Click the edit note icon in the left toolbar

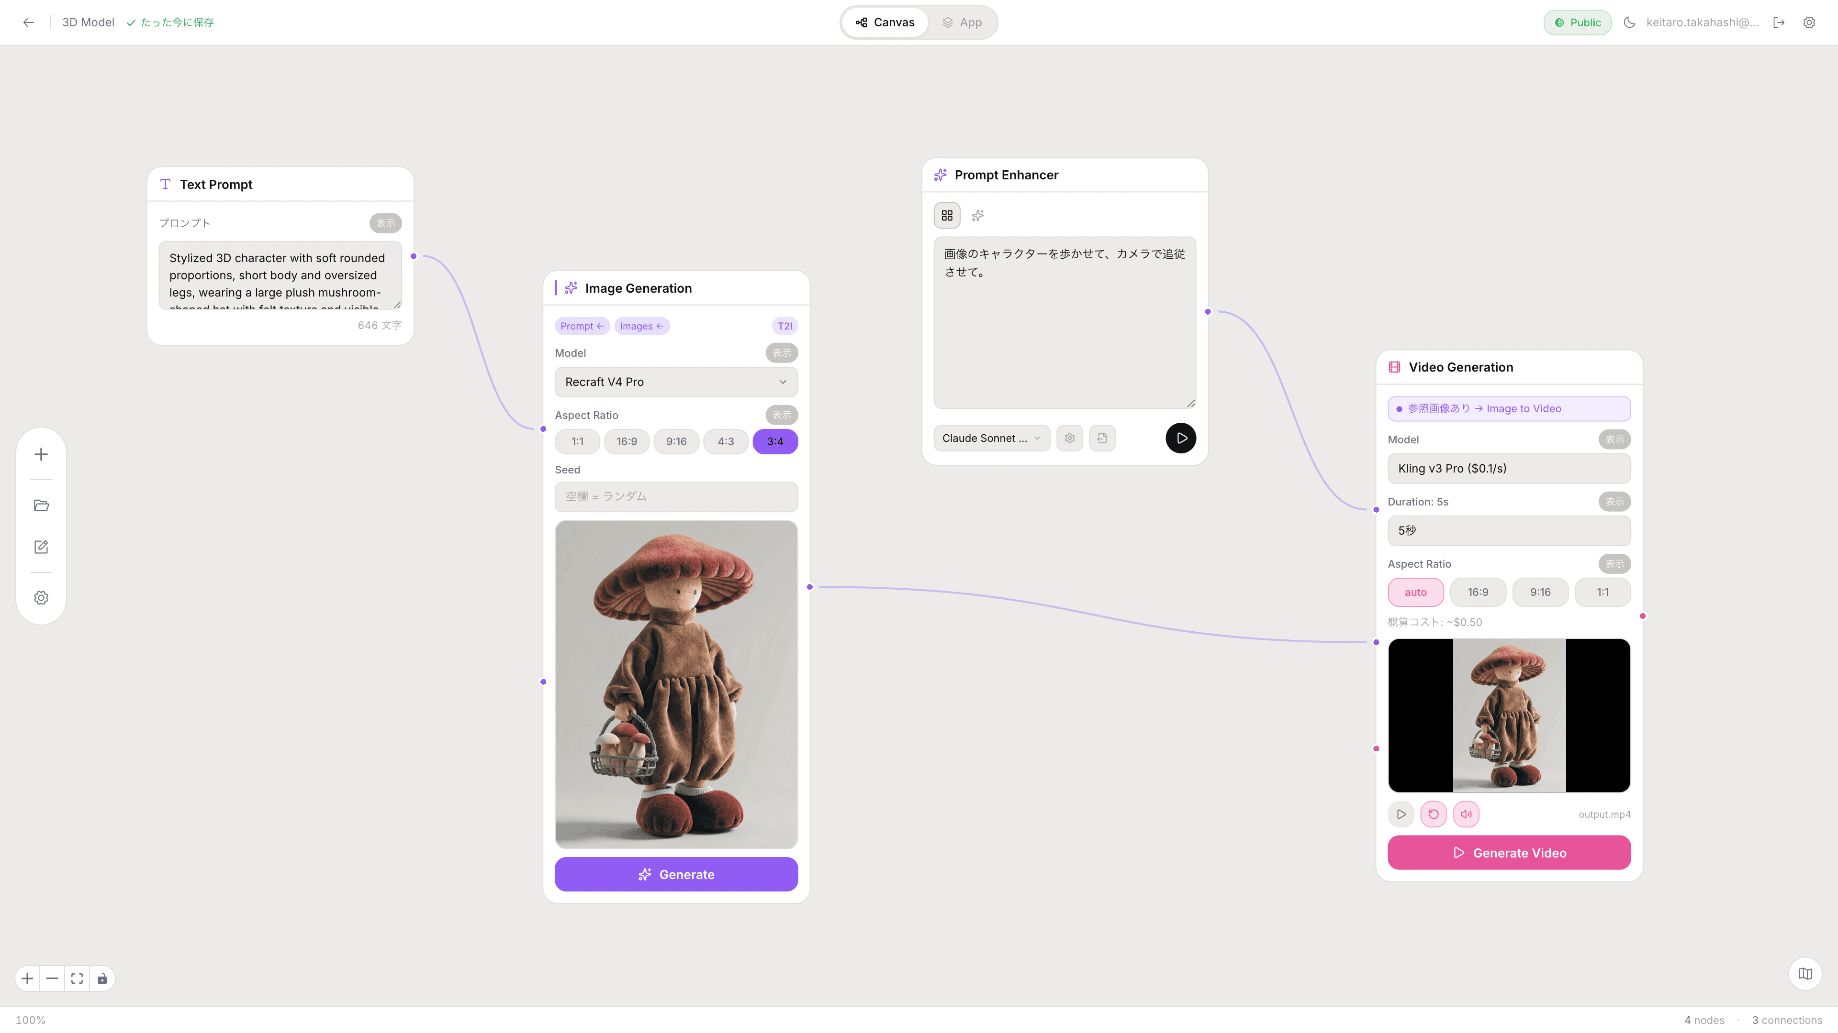tap(41, 547)
